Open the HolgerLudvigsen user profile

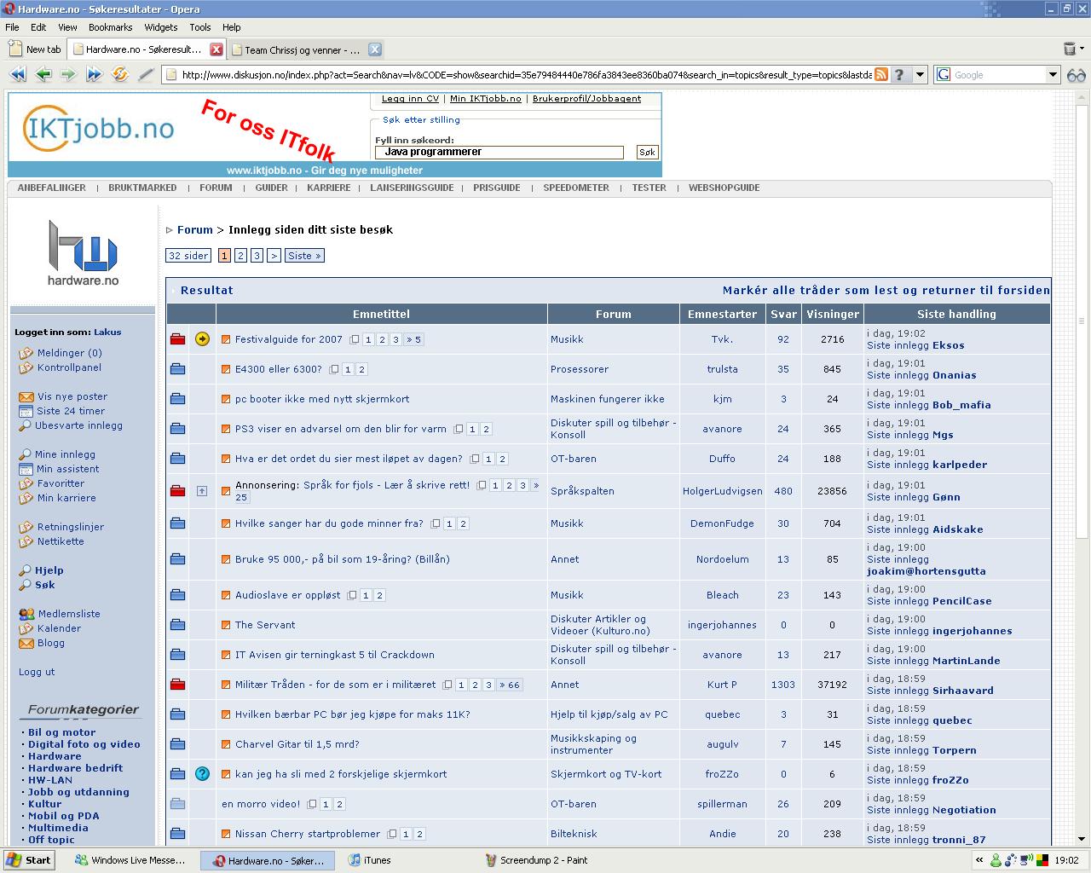[x=722, y=491]
